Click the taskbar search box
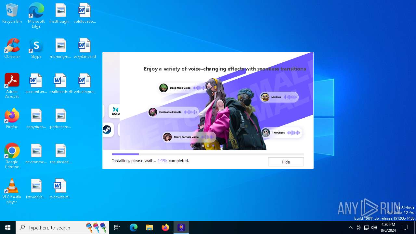The width and height of the screenshot is (416, 234). [62, 227]
